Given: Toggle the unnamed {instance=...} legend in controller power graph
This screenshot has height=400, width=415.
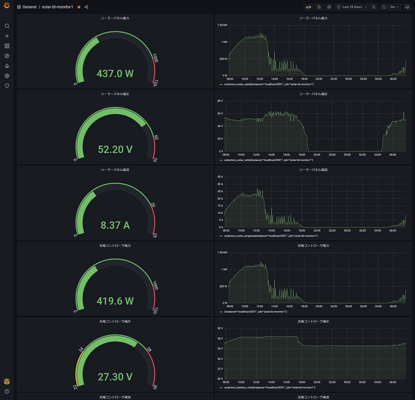Looking at the screenshot, I should pos(255,312).
